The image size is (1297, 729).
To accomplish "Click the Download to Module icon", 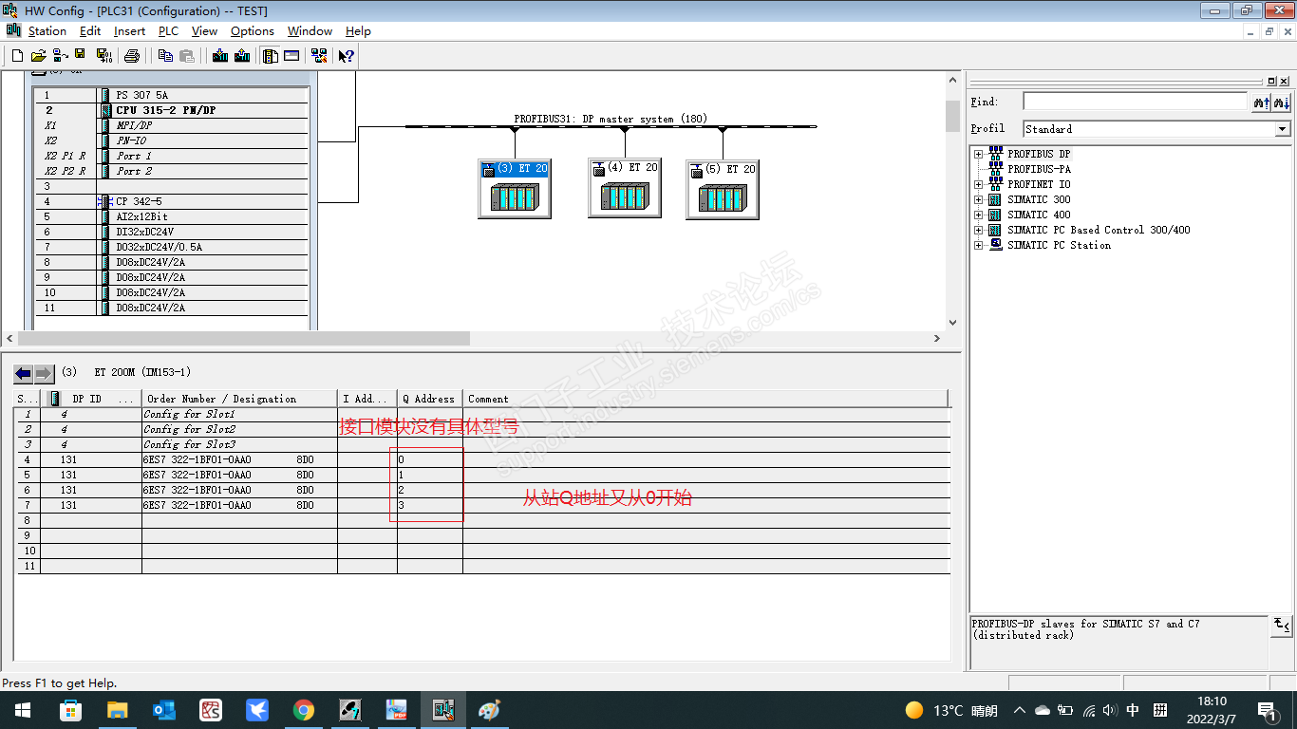I will pos(220,56).
